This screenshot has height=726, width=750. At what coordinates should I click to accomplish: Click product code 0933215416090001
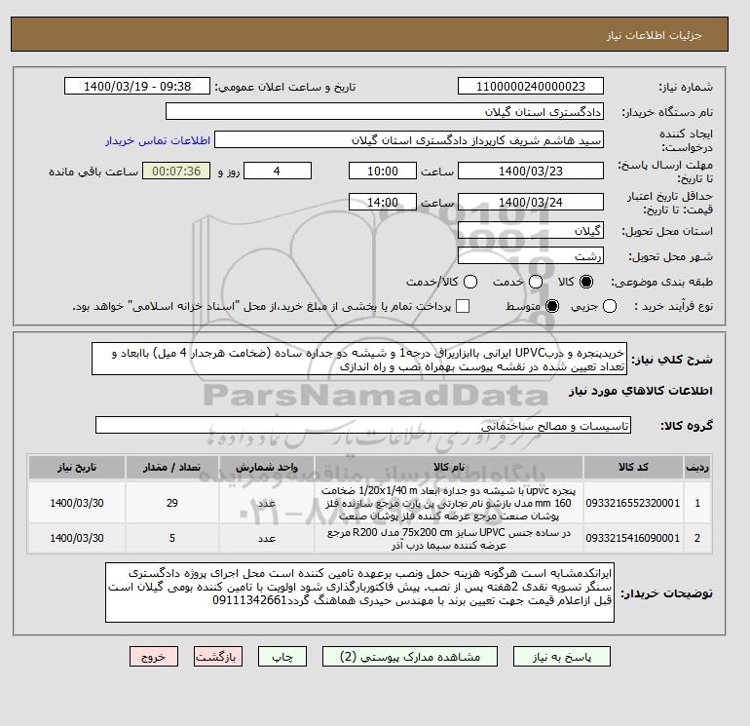(x=633, y=538)
